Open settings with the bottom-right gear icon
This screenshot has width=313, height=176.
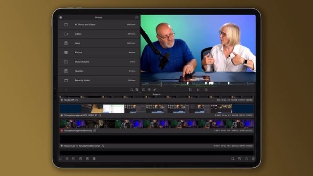pyautogui.click(x=253, y=159)
